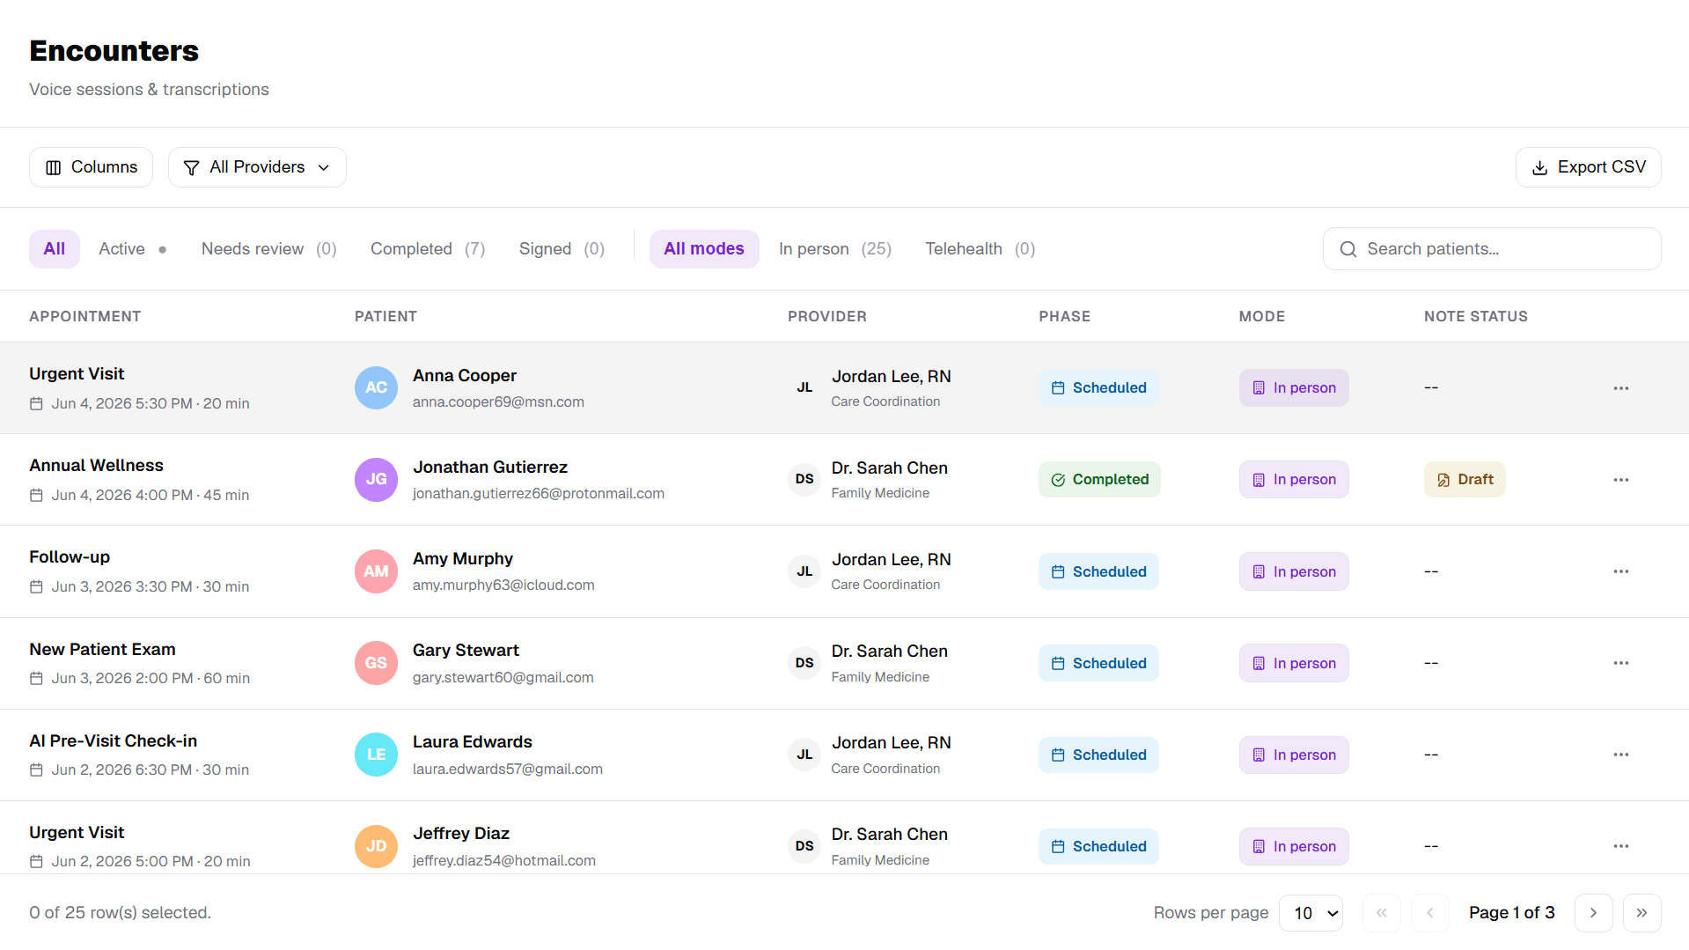Viewport: 1689px width, 950px height.
Task: Click the LE avatar for Laura Edwards
Action: (376, 755)
